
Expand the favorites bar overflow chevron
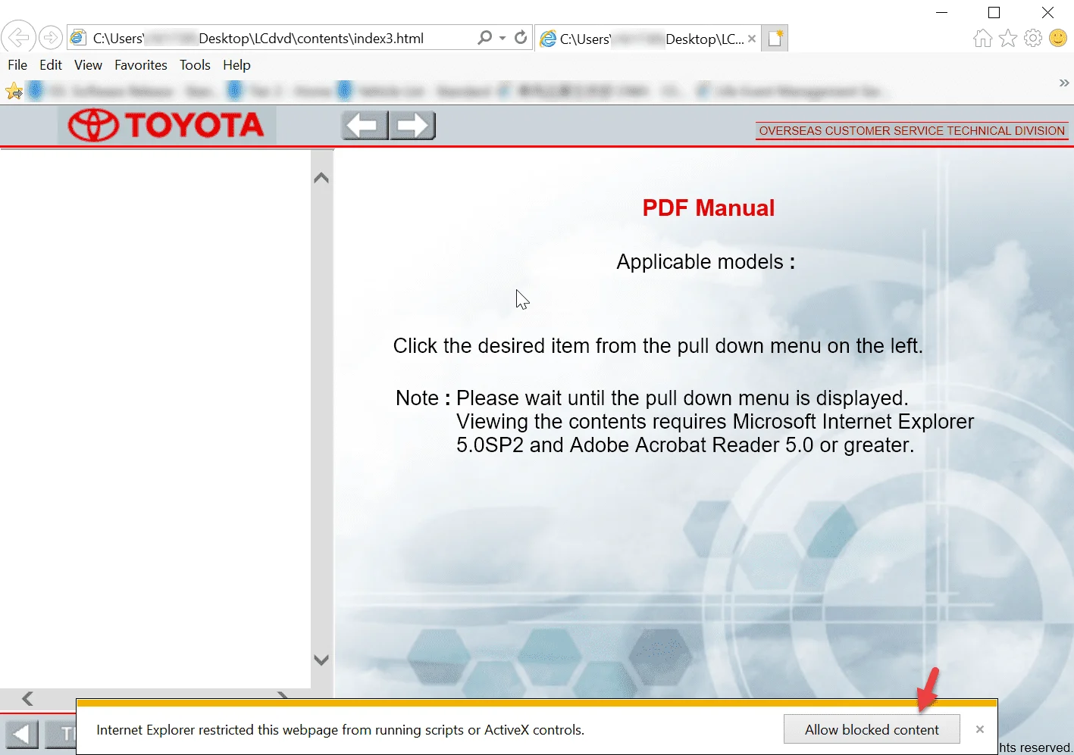[x=1064, y=83]
